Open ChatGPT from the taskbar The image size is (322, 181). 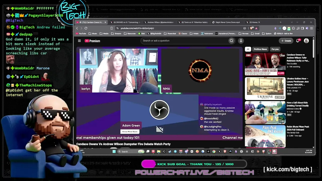[242, 152]
